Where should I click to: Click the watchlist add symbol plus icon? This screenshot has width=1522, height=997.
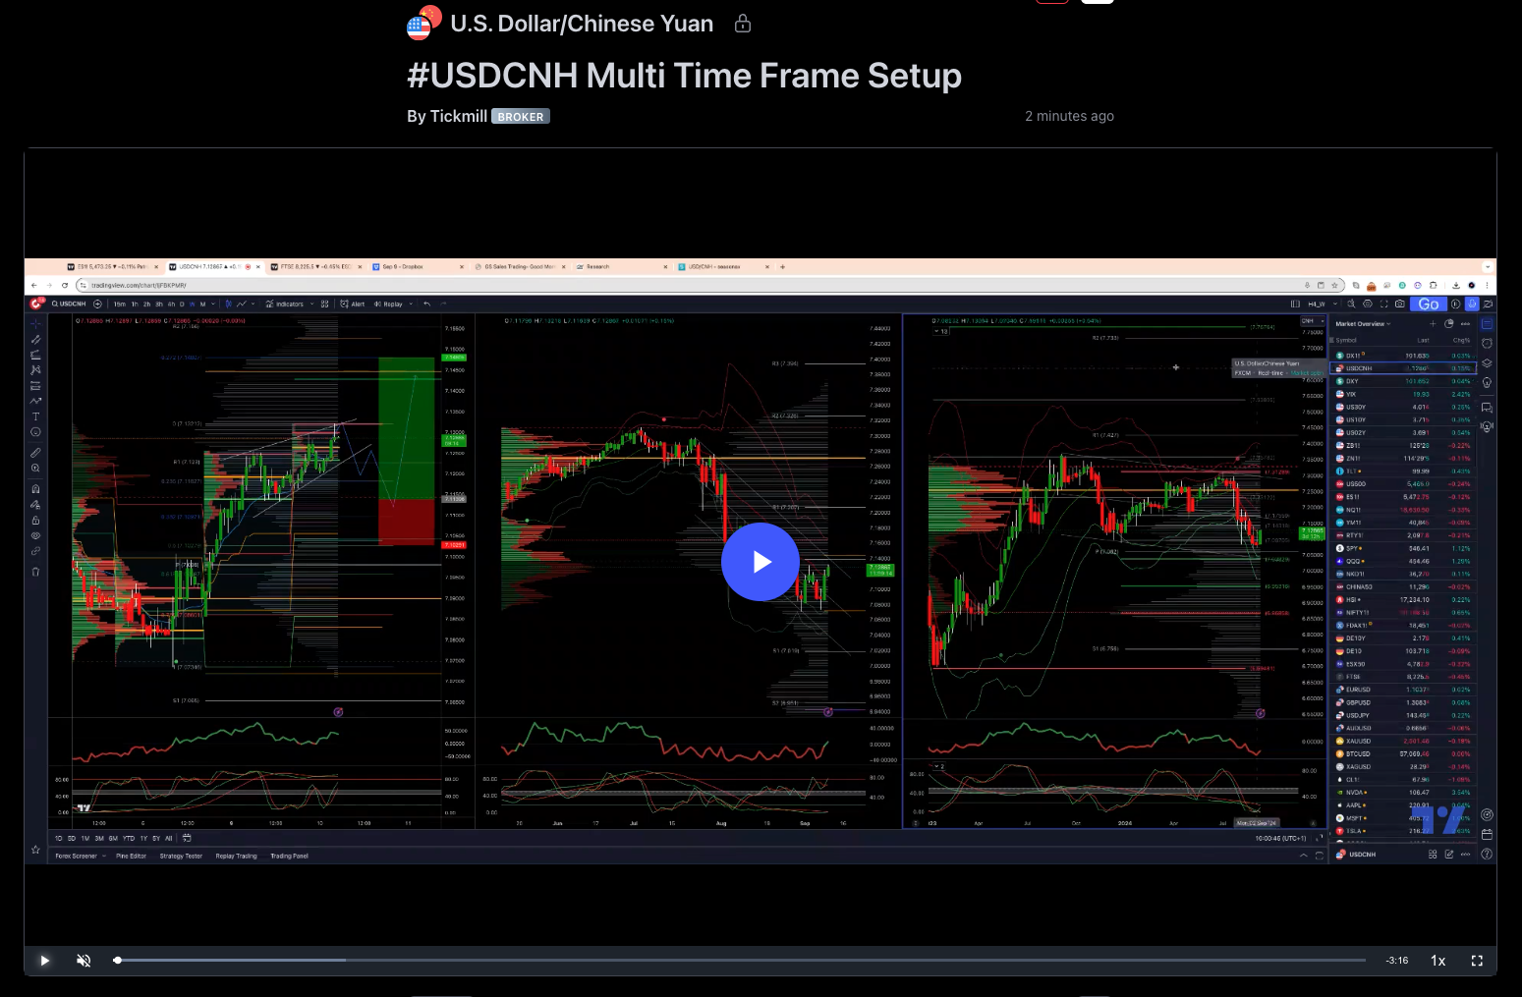coord(1433,323)
